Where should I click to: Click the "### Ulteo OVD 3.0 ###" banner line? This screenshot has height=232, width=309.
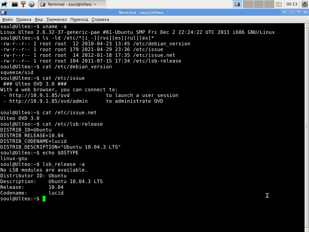coord(35,84)
